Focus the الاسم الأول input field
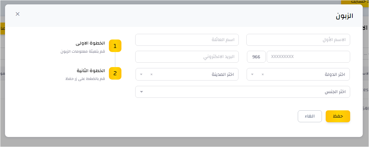Screen dimensions: 369x147 [298, 40]
